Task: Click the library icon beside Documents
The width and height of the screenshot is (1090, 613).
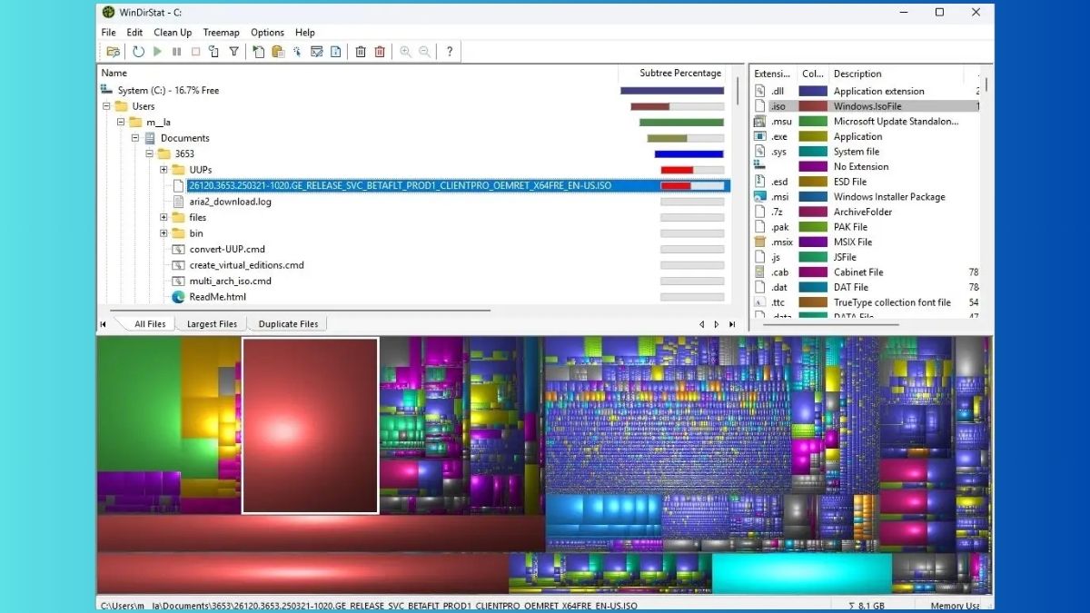Action: pos(150,138)
